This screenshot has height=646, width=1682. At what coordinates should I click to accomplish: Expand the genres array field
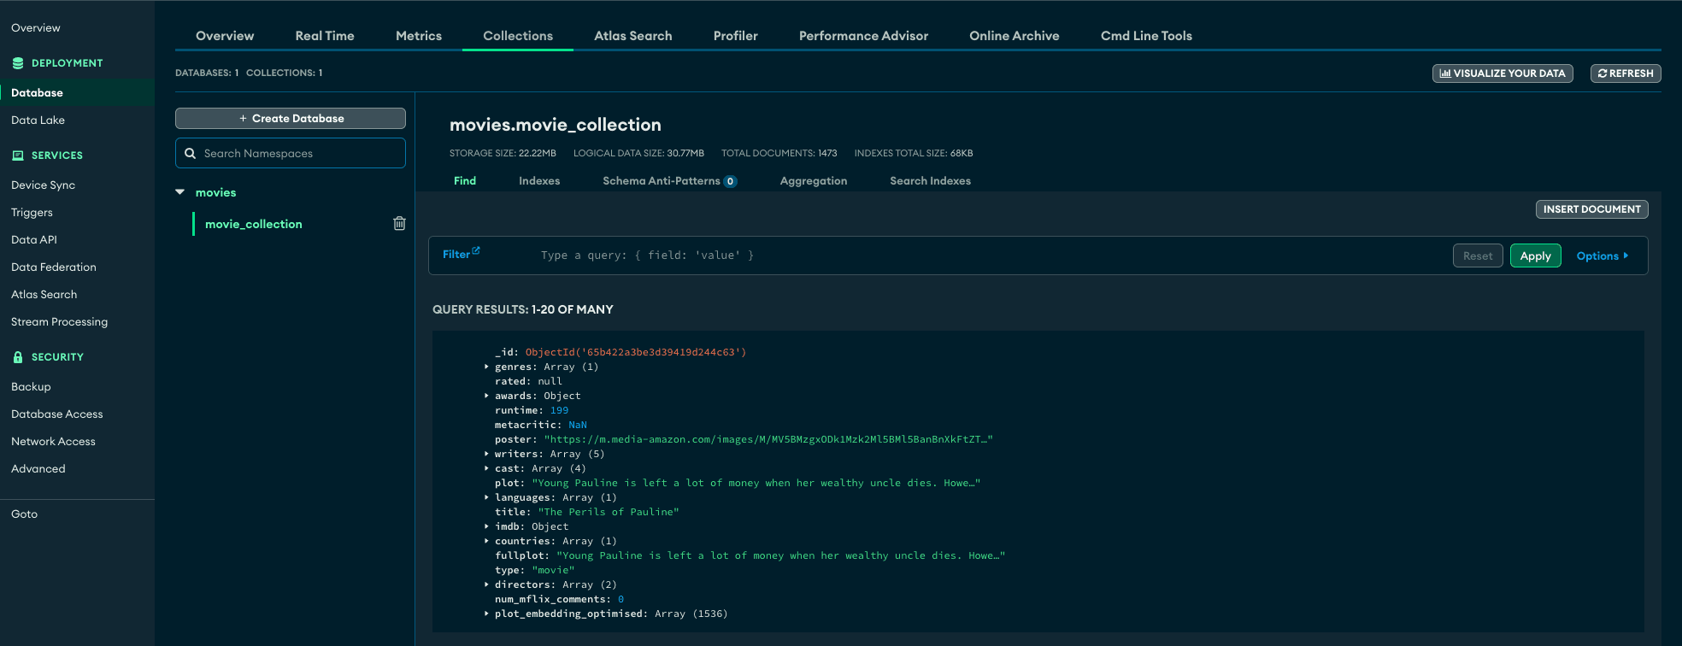[x=486, y=367]
